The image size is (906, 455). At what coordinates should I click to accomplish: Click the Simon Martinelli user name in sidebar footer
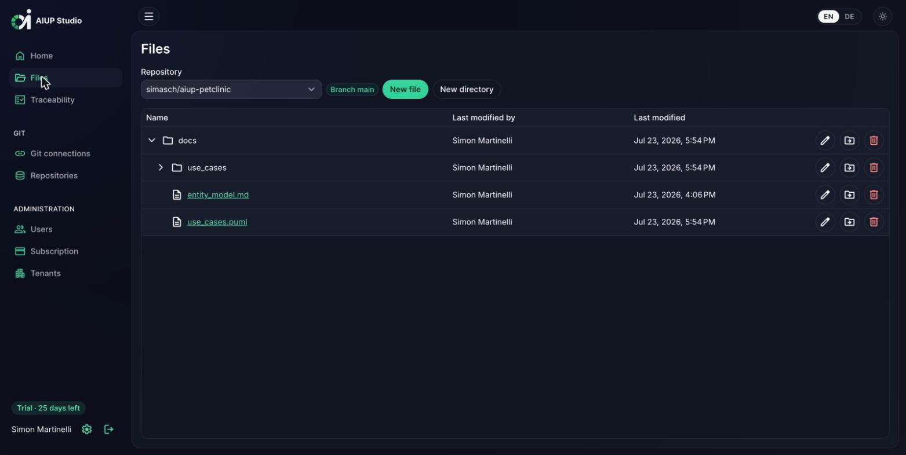[41, 430]
